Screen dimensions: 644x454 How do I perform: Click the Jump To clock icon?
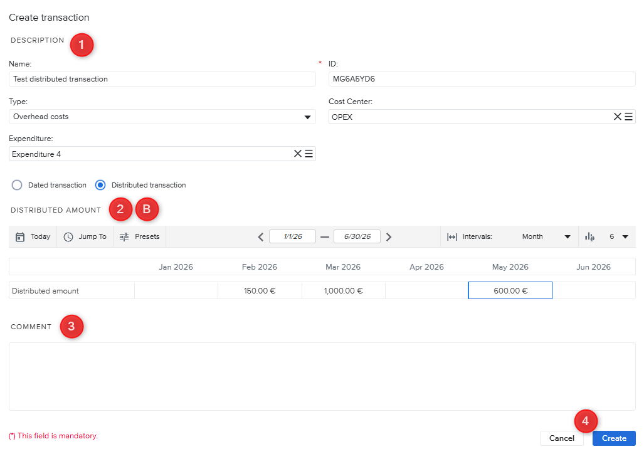tap(68, 237)
